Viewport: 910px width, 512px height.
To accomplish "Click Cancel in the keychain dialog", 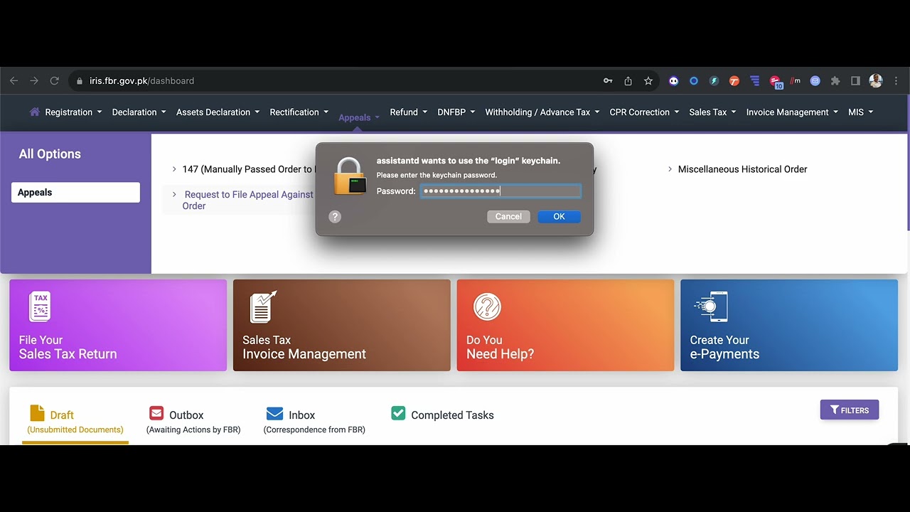I will [x=508, y=216].
